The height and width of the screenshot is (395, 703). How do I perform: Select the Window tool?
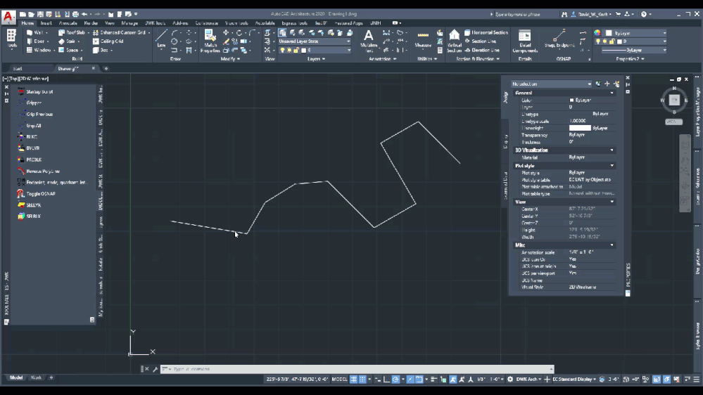click(39, 50)
